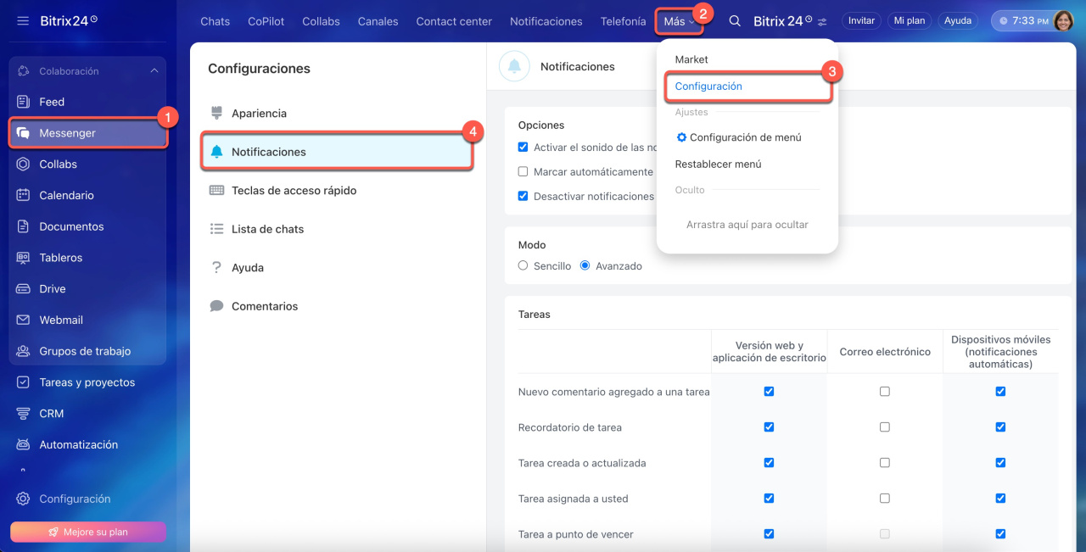Click the hamburger menu icon beside Bitrix24
This screenshot has width=1086, height=552.
pyautogui.click(x=23, y=20)
